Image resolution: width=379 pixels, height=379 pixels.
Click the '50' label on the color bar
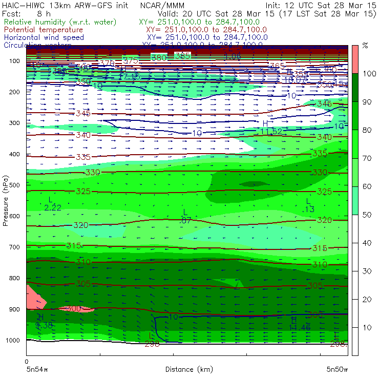367,215
